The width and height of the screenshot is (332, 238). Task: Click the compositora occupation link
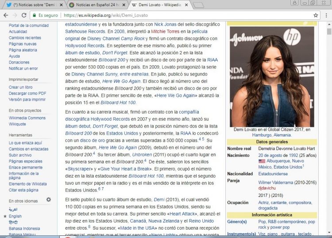(x=300, y=203)
